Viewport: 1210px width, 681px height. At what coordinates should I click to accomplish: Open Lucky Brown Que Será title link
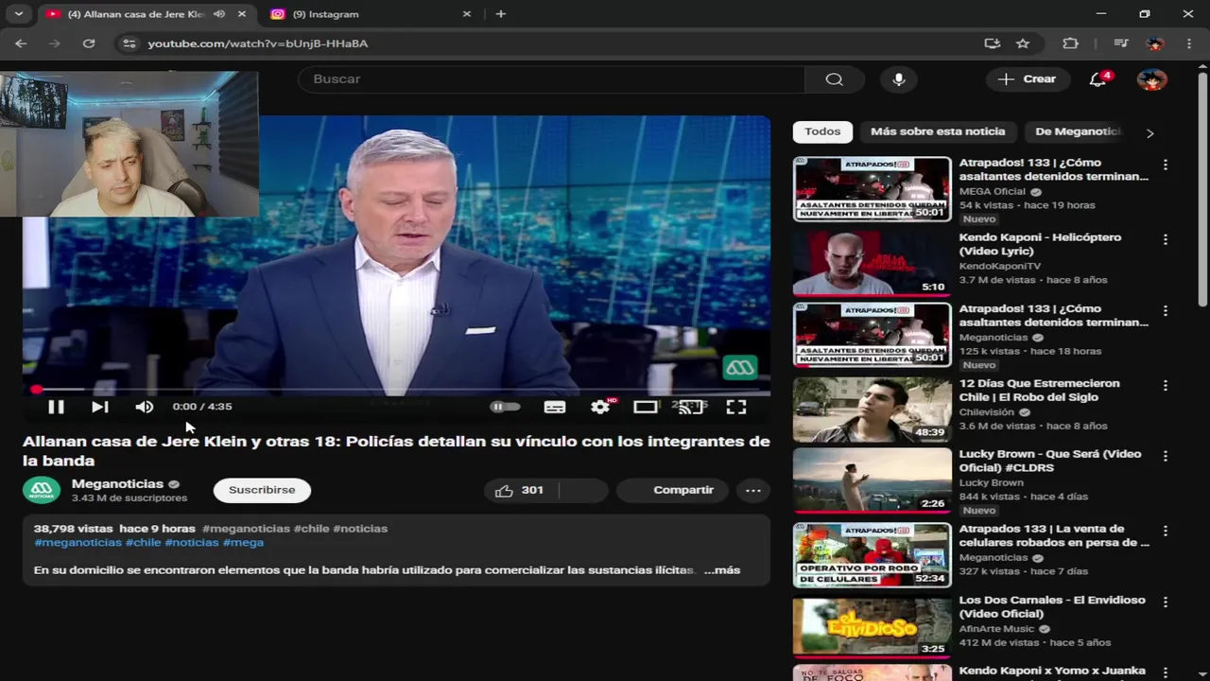coord(1050,461)
